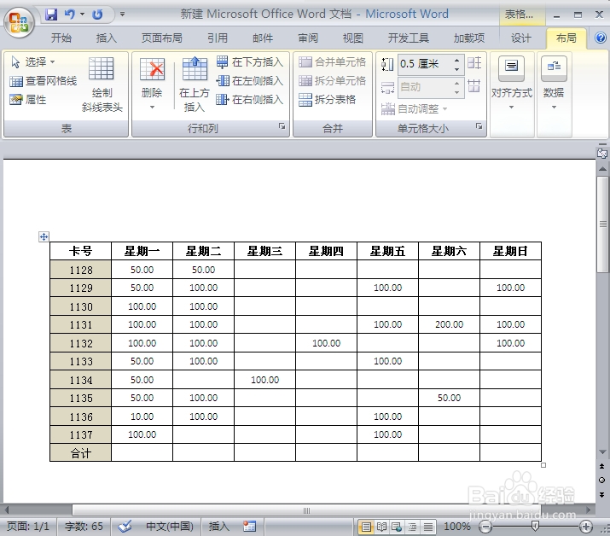The width and height of the screenshot is (610, 536).
Task: Undo the last action
Action: (x=70, y=15)
